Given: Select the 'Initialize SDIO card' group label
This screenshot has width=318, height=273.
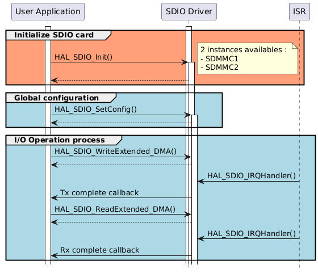Looking at the screenshot, I should coord(54,35).
